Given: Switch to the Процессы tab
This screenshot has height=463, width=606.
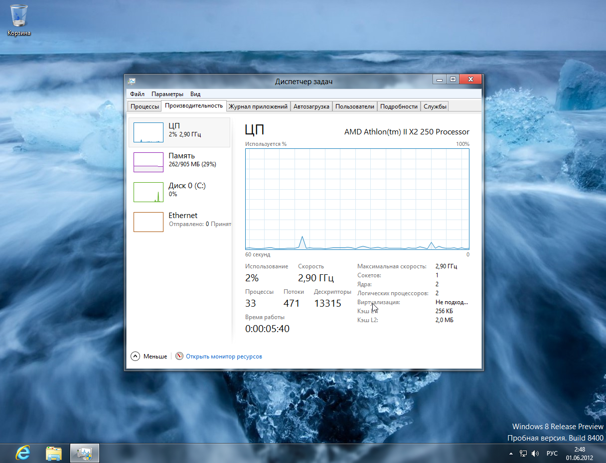Looking at the screenshot, I should pyautogui.click(x=145, y=107).
